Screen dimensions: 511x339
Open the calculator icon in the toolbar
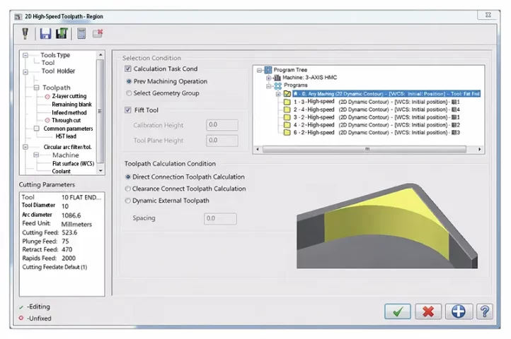[82, 33]
